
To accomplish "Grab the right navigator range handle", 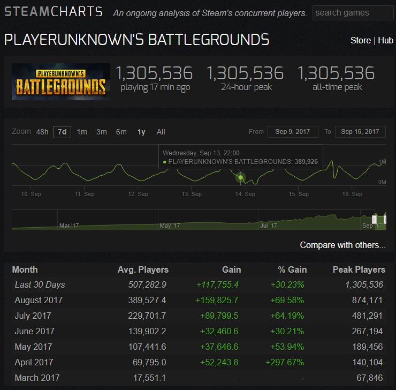I will [x=385, y=220].
